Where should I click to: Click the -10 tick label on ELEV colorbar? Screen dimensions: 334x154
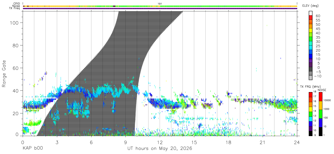318,76
